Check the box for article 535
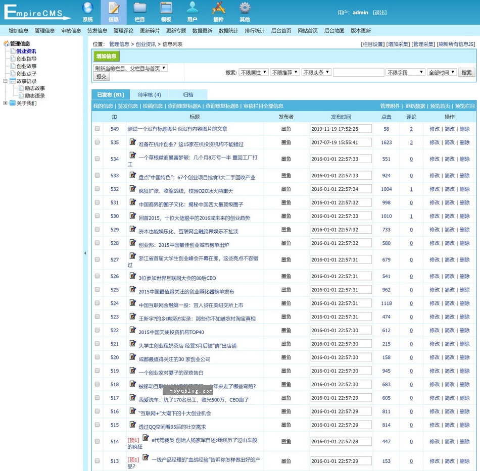480x471 pixels. coord(97,142)
